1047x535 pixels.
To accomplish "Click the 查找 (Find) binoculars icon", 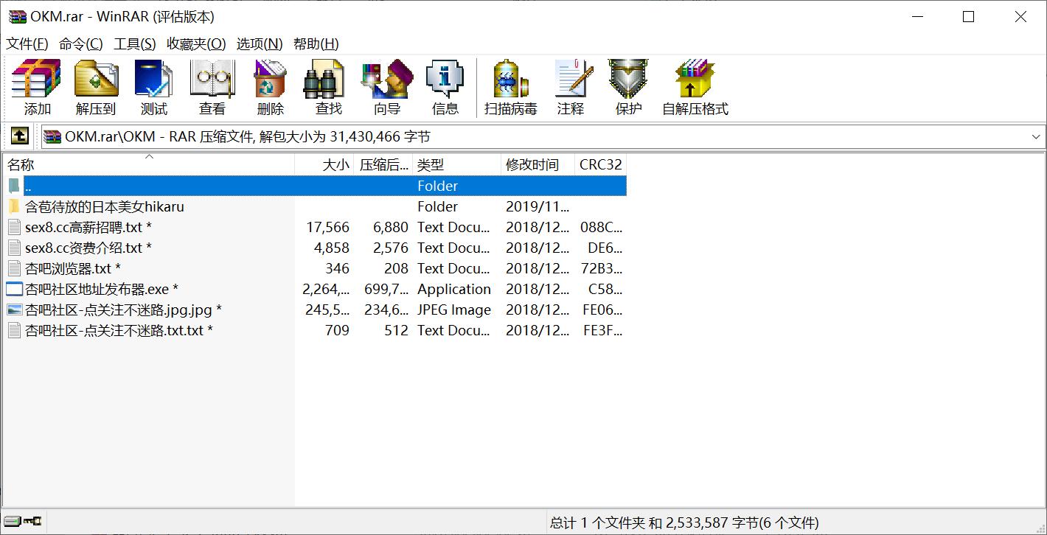I will [324, 79].
